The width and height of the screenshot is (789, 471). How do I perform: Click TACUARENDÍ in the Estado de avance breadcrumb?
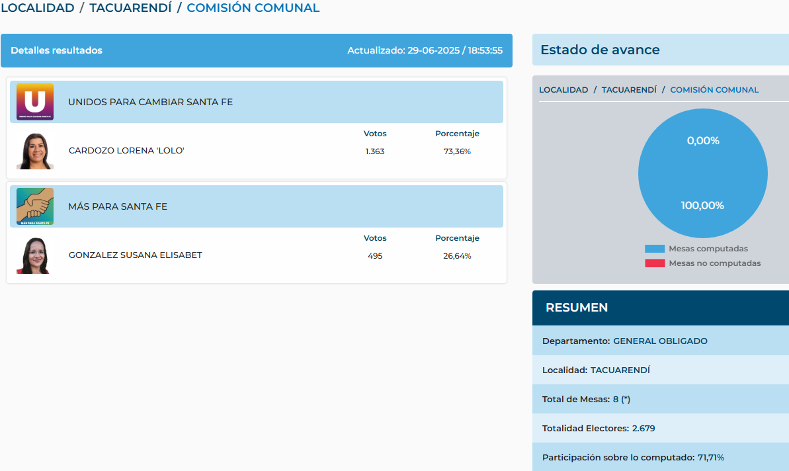[629, 90]
